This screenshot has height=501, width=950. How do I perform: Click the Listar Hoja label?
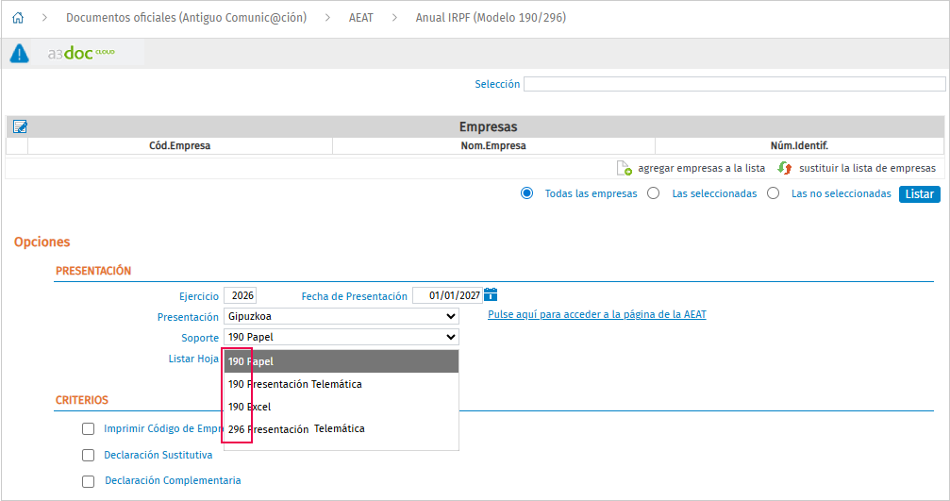[193, 359]
